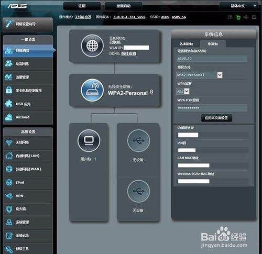Click the LAN MAC地址 value field
The height and width of the screenshot is (254, 262).
(x=193, y=165)
